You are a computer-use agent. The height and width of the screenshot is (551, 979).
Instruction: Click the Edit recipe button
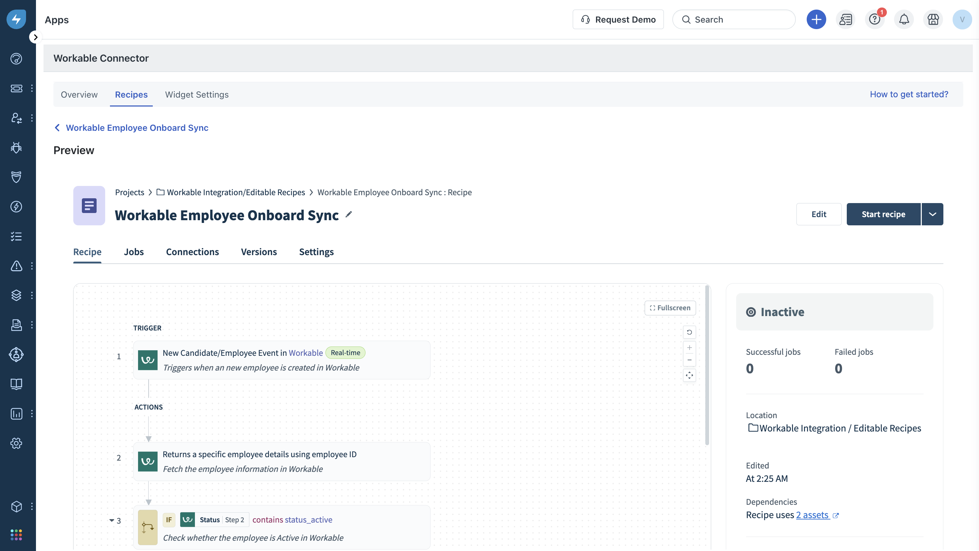(819, 214)
